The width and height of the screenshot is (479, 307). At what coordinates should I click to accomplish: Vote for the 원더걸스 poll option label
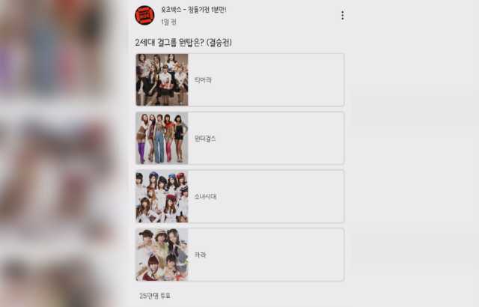click(x=205, y=139)
